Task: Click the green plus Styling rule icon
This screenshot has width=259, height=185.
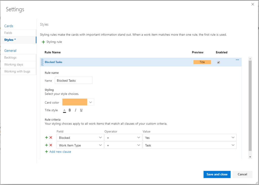Action: click(43, 42)
